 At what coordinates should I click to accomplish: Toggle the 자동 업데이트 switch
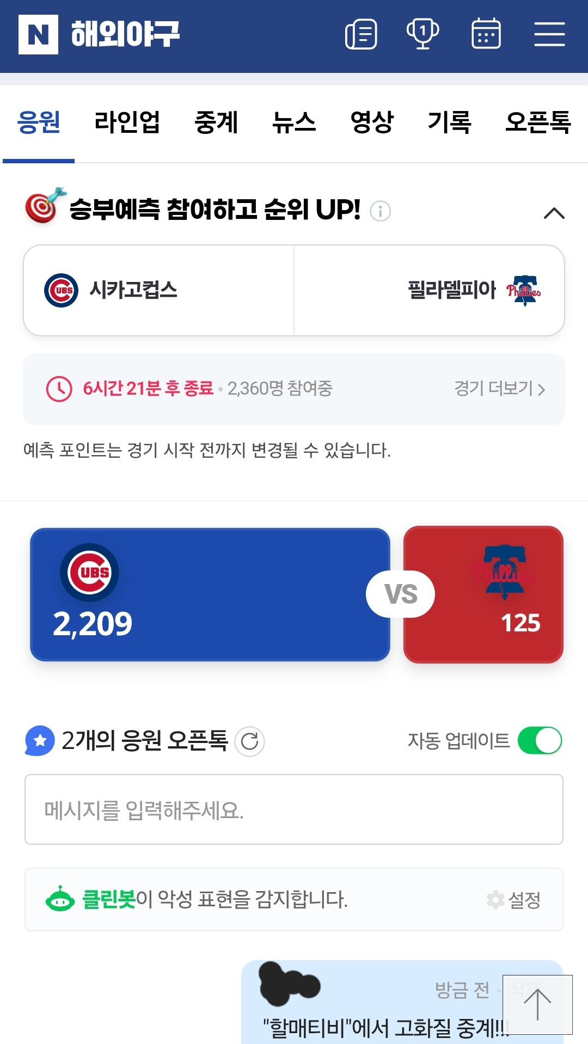click(539, 740)
